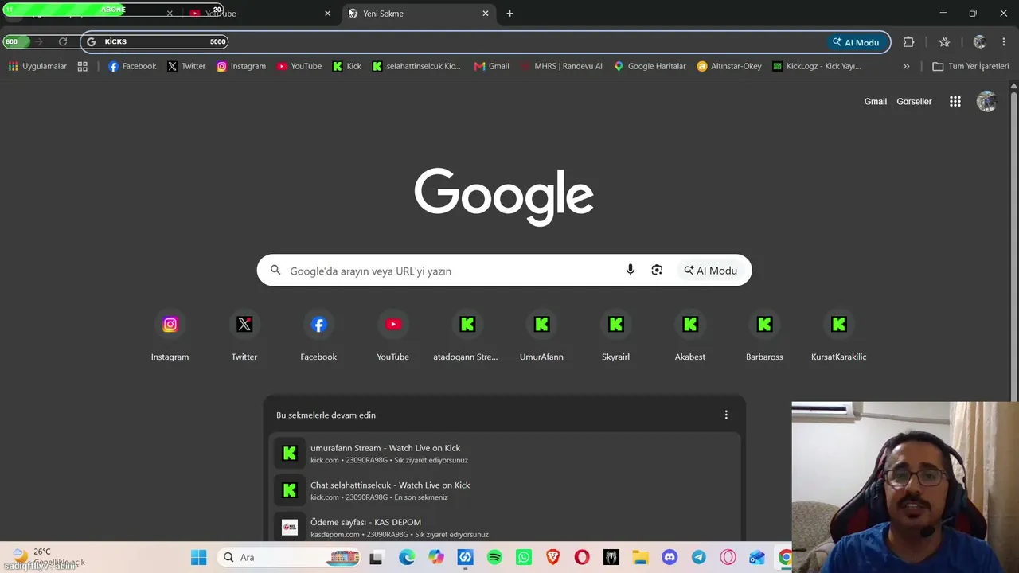Open the Instagram shortcut tile
Viewport: 1019px width, 573px height.
point(170,335)
